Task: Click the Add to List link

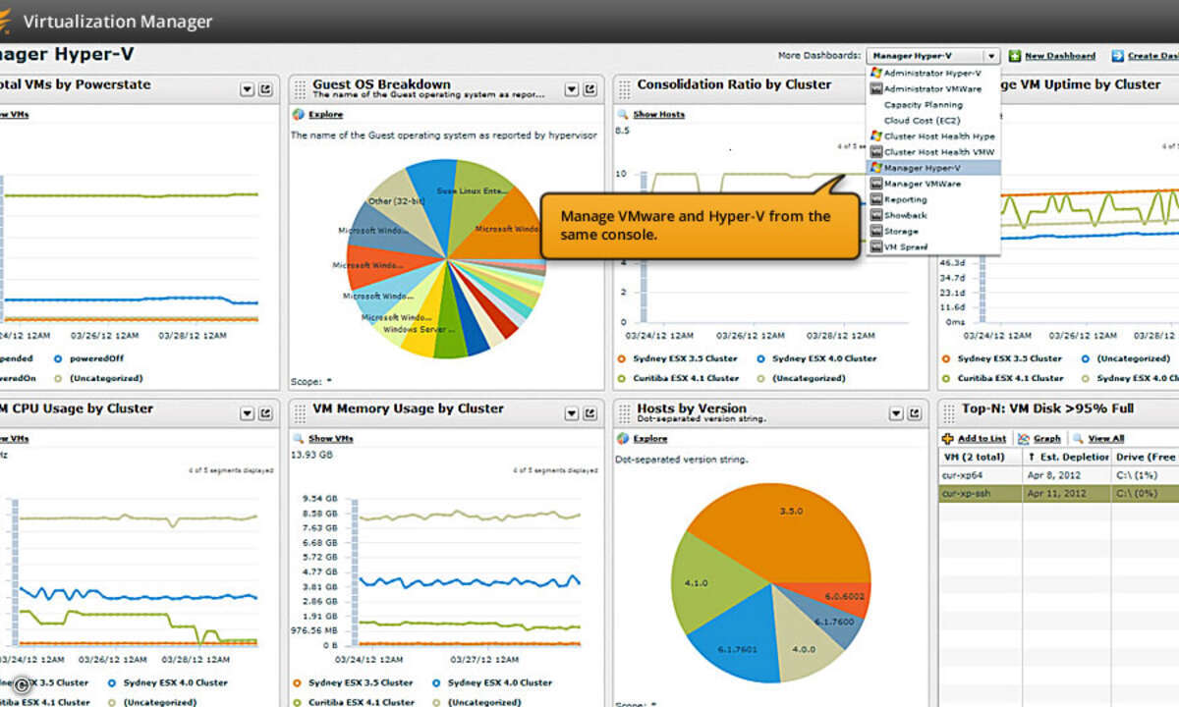Action: pos(982,439)
